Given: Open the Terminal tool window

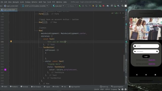Looking at the screenshot, I should [24, 87].
